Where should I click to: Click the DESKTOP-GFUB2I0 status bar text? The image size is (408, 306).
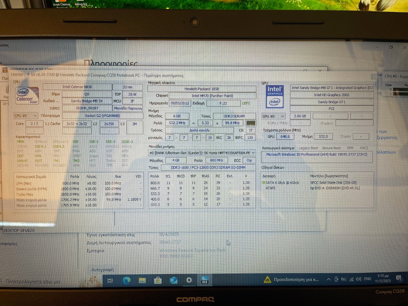click(19, 230)
